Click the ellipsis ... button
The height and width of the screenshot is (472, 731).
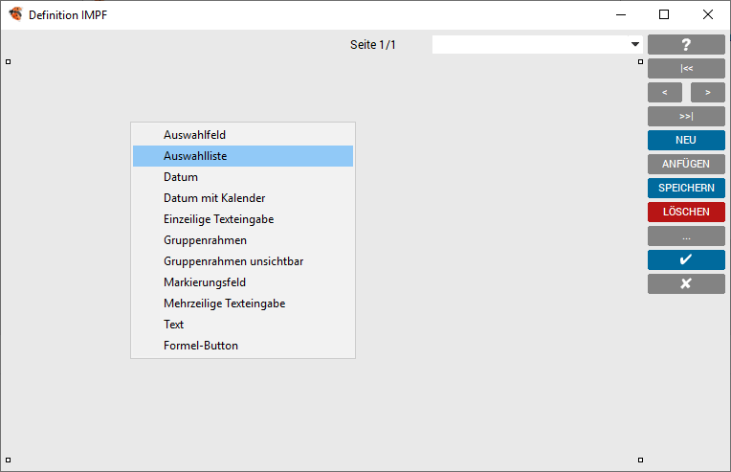[686, 236]
